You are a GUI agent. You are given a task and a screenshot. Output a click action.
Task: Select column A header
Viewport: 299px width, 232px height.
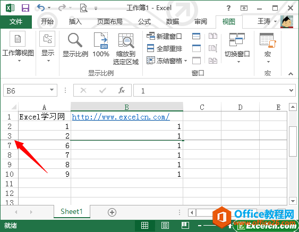[x=45, y=107]
